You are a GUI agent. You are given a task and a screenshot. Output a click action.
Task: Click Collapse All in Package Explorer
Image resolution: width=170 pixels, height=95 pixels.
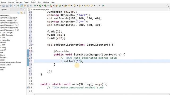coord(18,13)
